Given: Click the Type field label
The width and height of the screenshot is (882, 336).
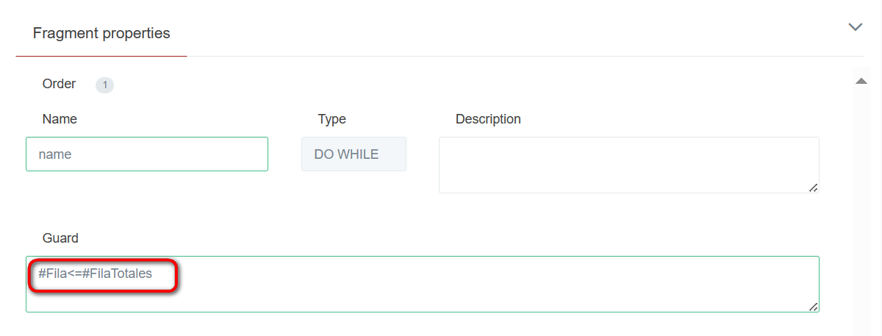Looking at the screenshot, I should click(331, 119).
